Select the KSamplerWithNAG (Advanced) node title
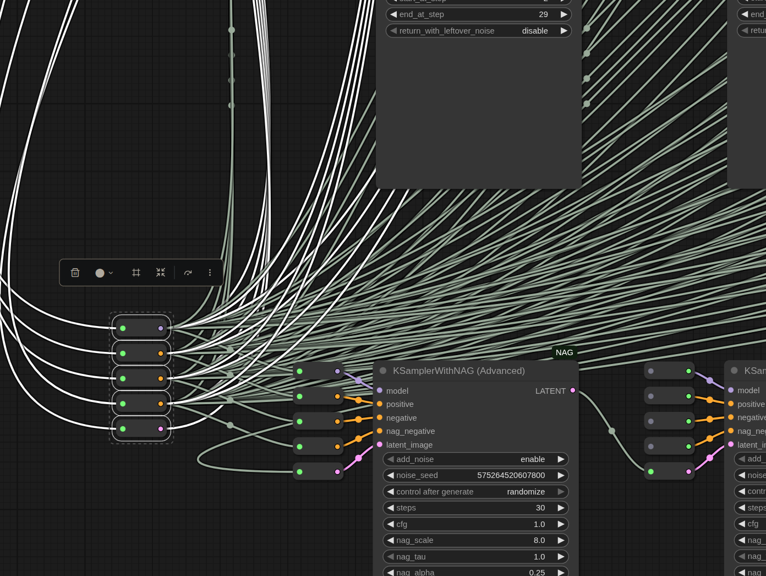766x576 pixels. pyautogui.click(x=459, y=371)
